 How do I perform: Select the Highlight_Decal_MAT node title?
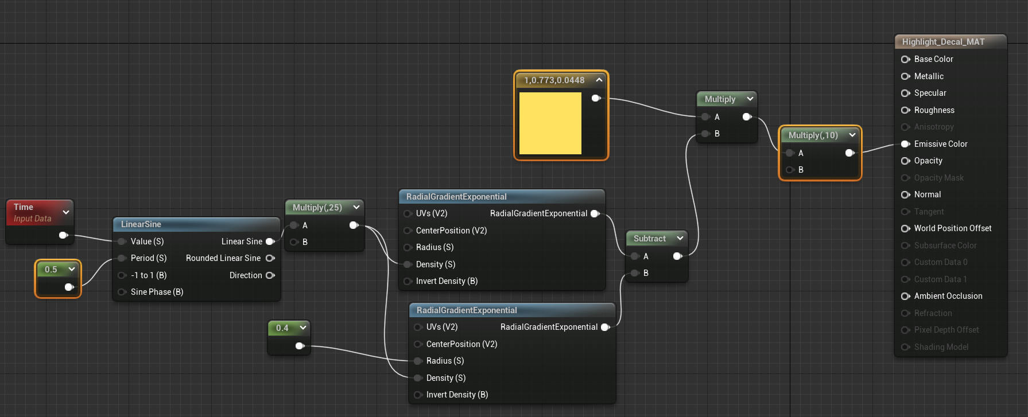(943, 42)
